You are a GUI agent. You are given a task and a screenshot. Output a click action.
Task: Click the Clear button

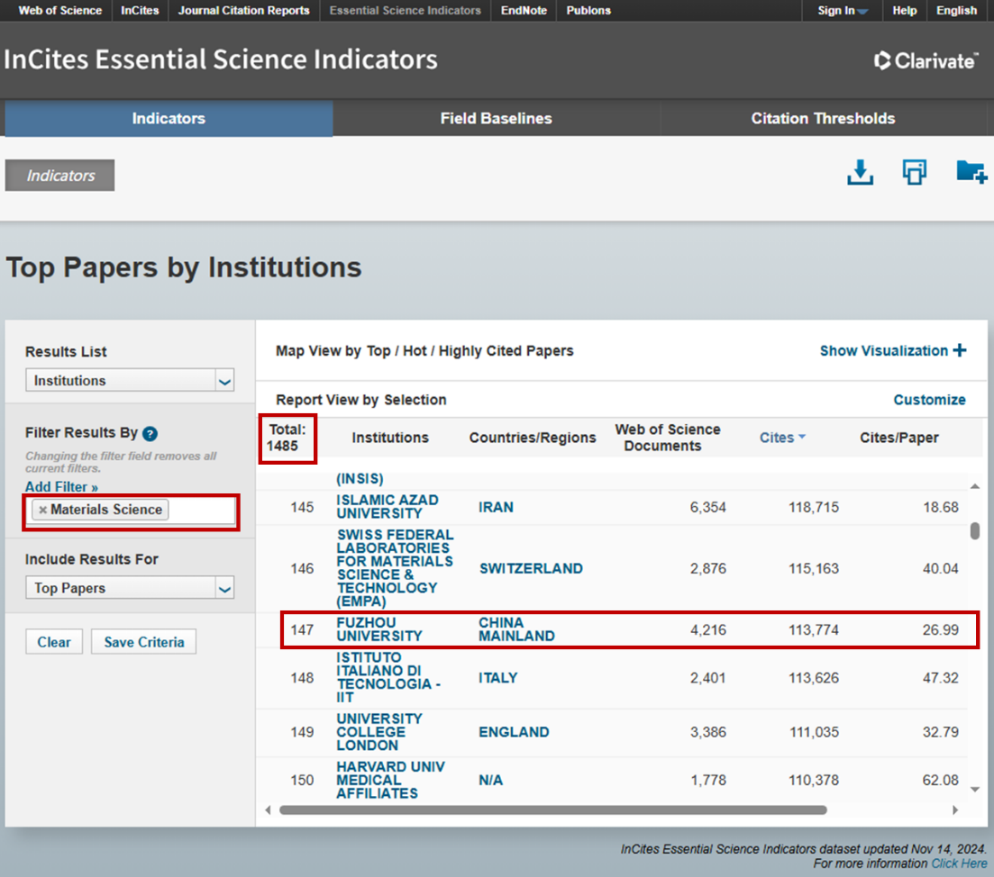coord(54,642)
